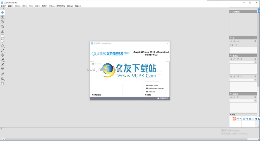Close the tools palette
Image resolution: width=260 pixels, height=141 pixels.
(3, 9)
